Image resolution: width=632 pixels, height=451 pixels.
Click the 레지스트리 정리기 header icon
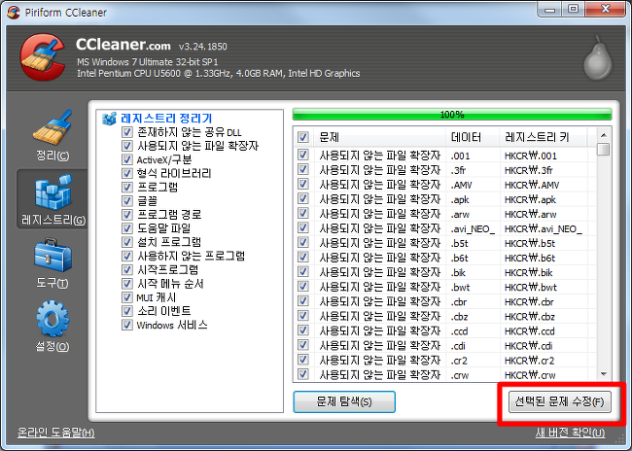point(109,119)
